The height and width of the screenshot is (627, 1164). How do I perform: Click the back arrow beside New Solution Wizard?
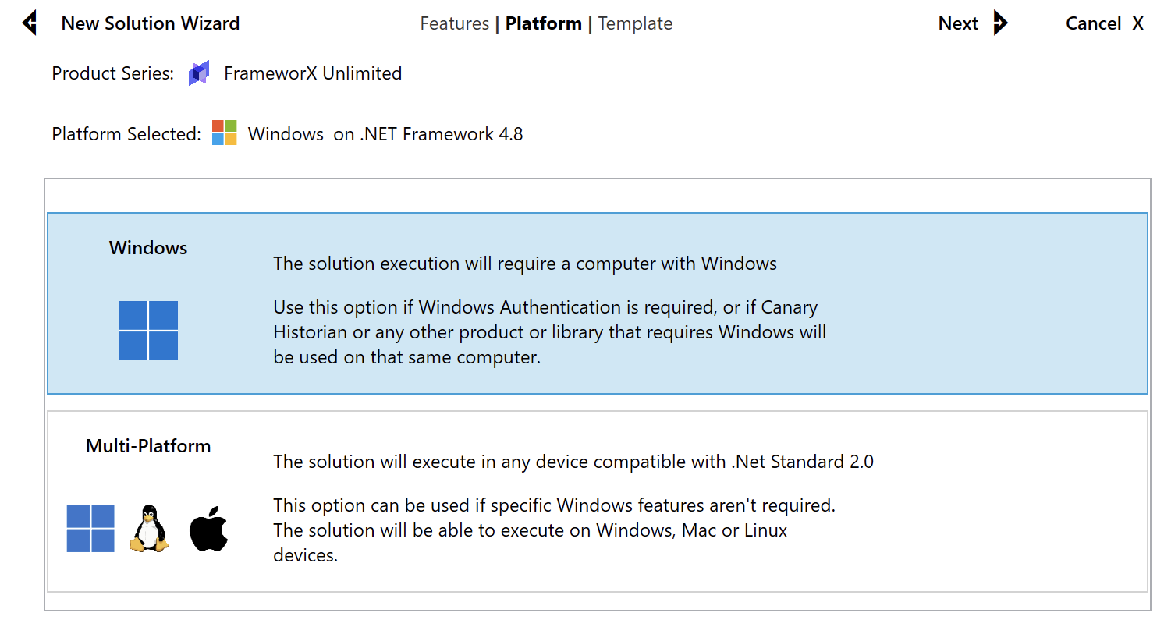point(30,23)
